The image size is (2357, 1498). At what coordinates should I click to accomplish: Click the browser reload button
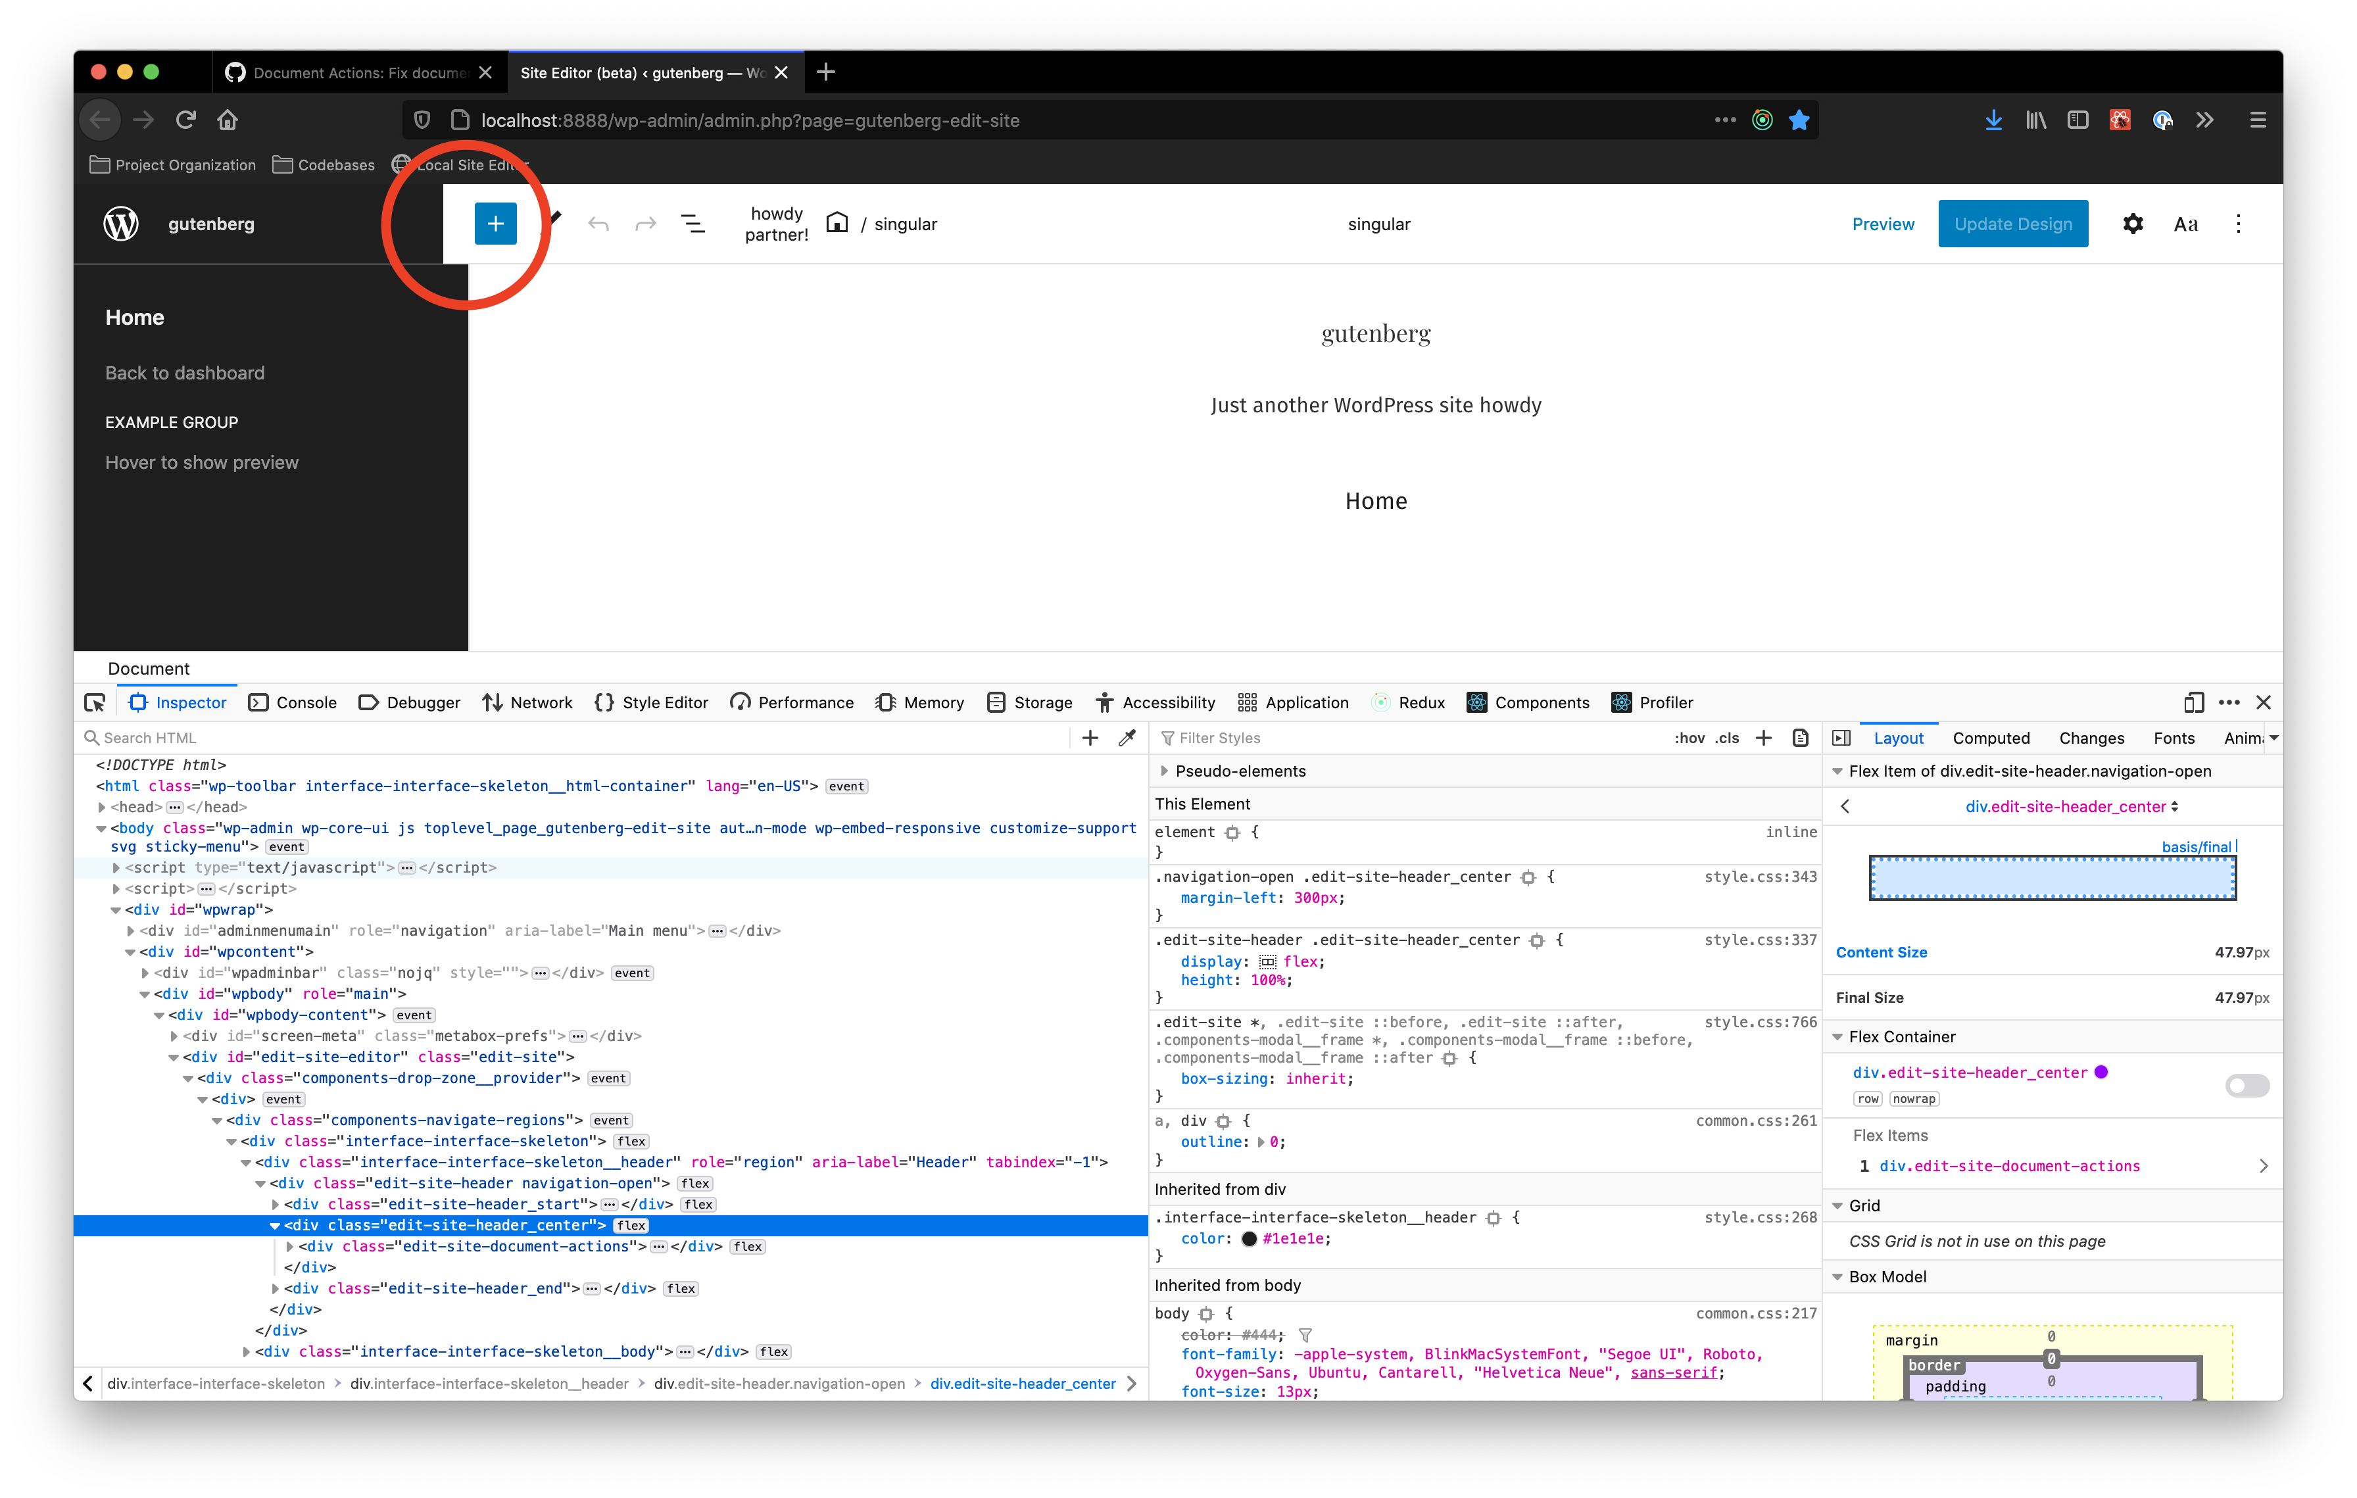[186, 120]
